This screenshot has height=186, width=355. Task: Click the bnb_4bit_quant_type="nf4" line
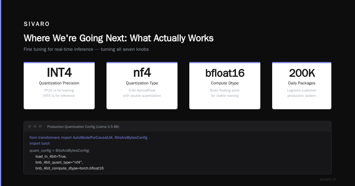point(59,162)
